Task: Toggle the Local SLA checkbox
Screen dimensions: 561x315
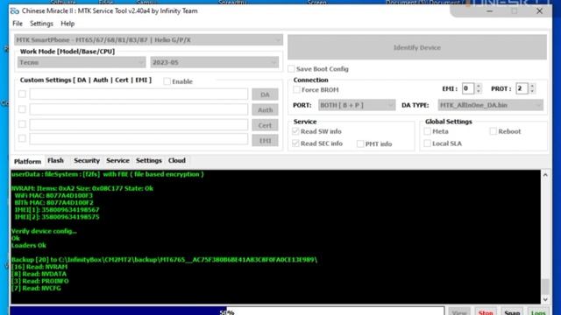Action: pyautogui.click(x=427, y=143)
